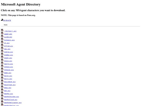
Task: Download the Alfred.acs character
Action: point(9,46)
